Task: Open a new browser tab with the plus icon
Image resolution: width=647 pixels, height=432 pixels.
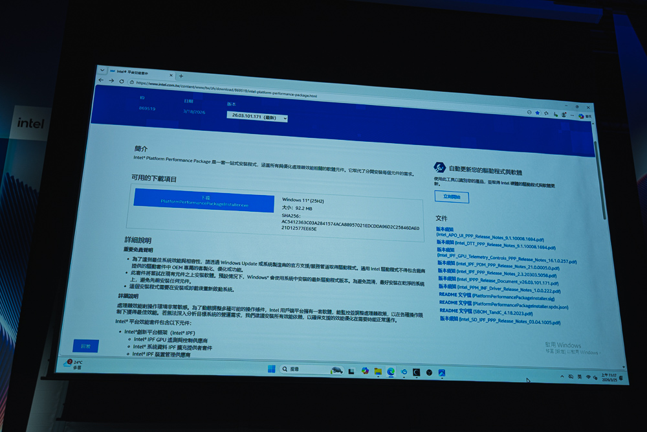Action: 181,76
